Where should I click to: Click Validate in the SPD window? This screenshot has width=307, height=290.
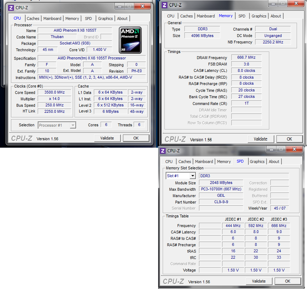pyautogui.click(x=259, y=281)
